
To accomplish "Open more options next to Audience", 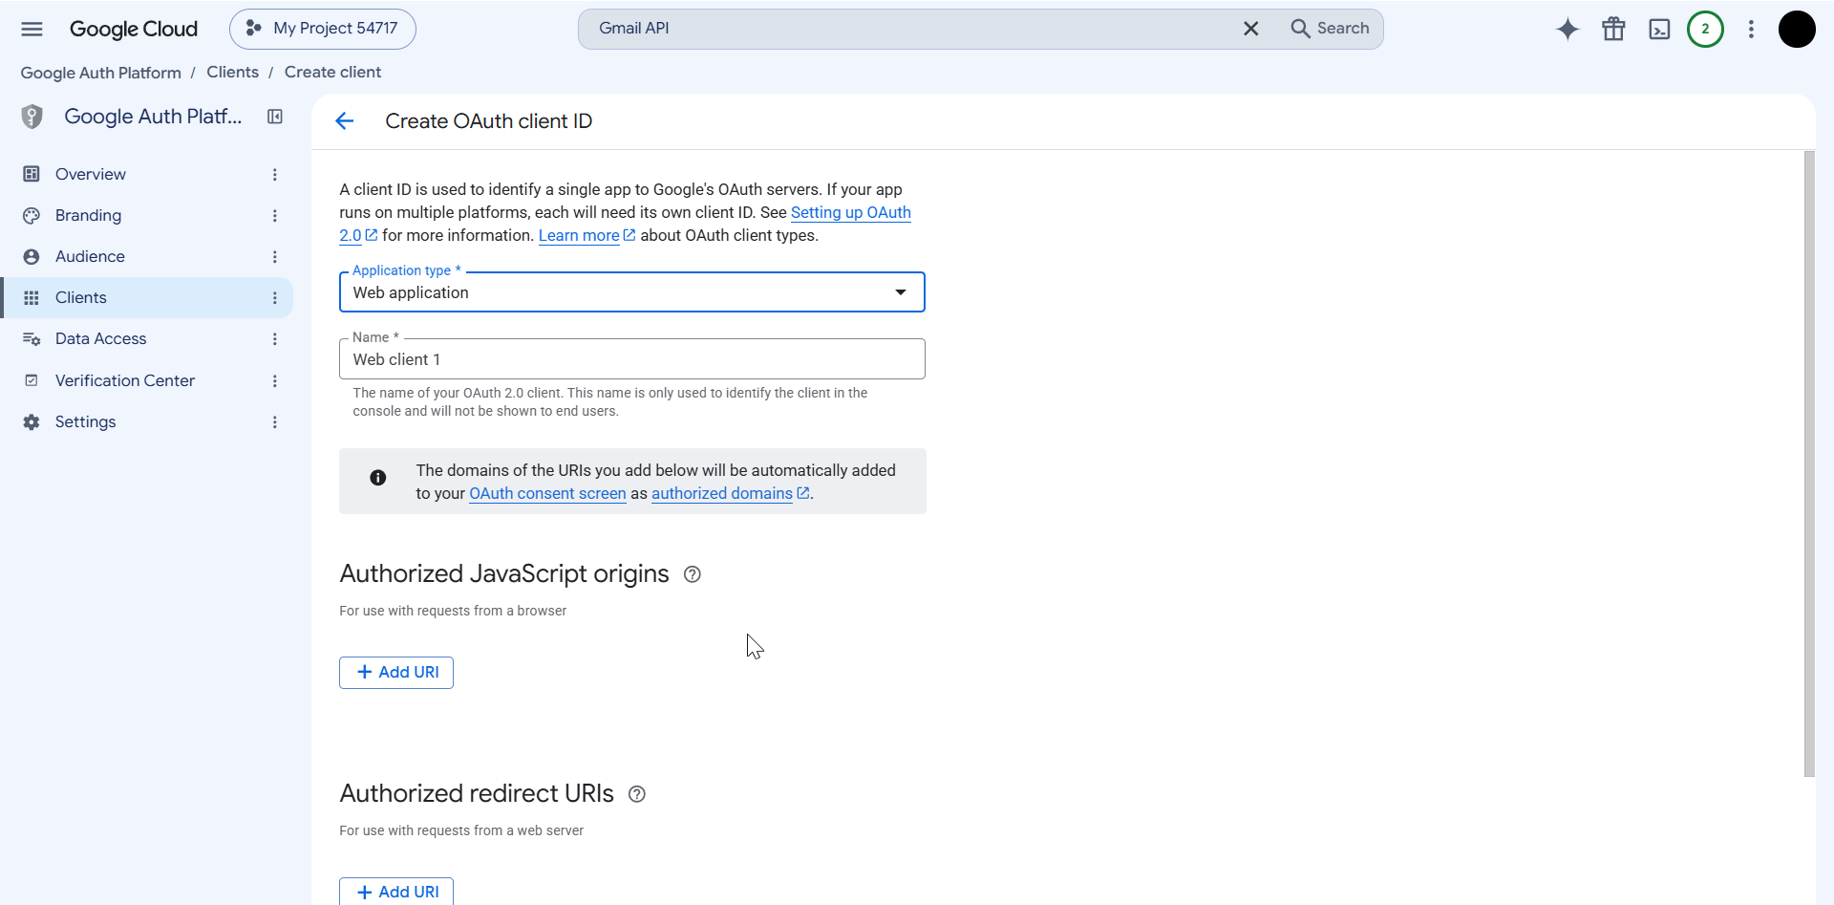I will point(275,256).
